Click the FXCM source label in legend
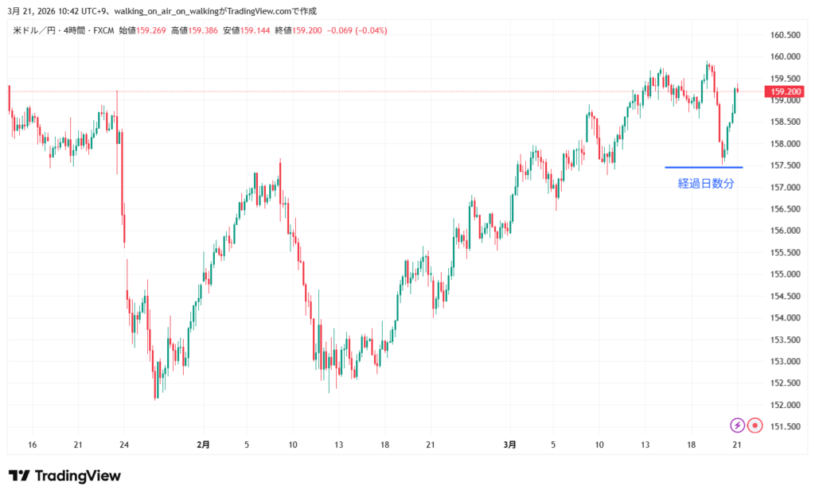815x497 pixels. (x=103, y=30)
